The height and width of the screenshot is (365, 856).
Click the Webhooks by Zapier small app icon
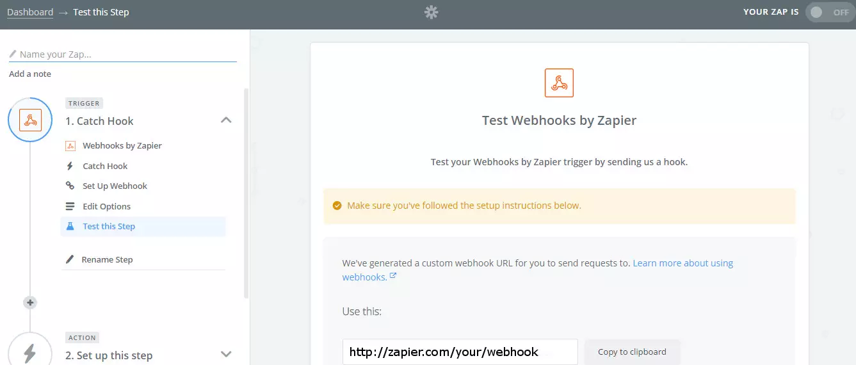point(70,146)
